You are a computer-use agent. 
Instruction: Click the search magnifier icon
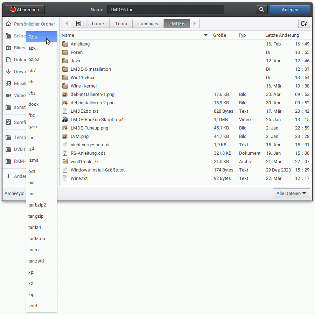261,9
